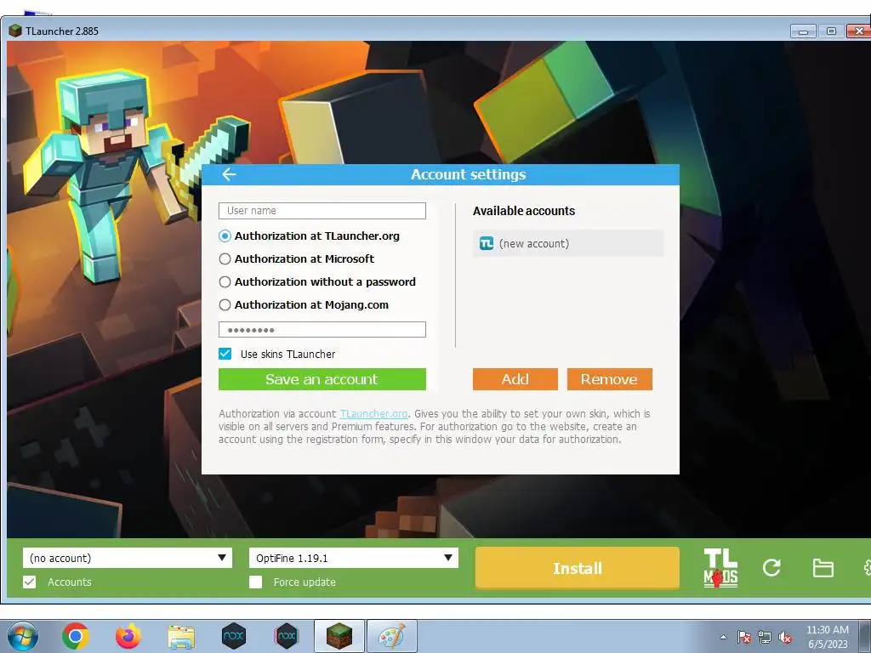This screenshot has width=871, height=653.
Task: Click the TLauncher title bar block icon
Action: 15,31
